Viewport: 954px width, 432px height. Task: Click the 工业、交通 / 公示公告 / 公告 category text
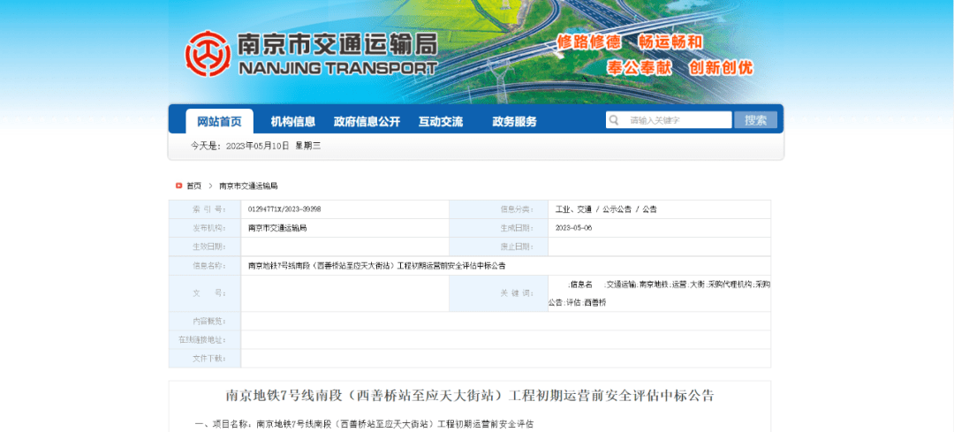pyautogui.click(x=606, y=209)
